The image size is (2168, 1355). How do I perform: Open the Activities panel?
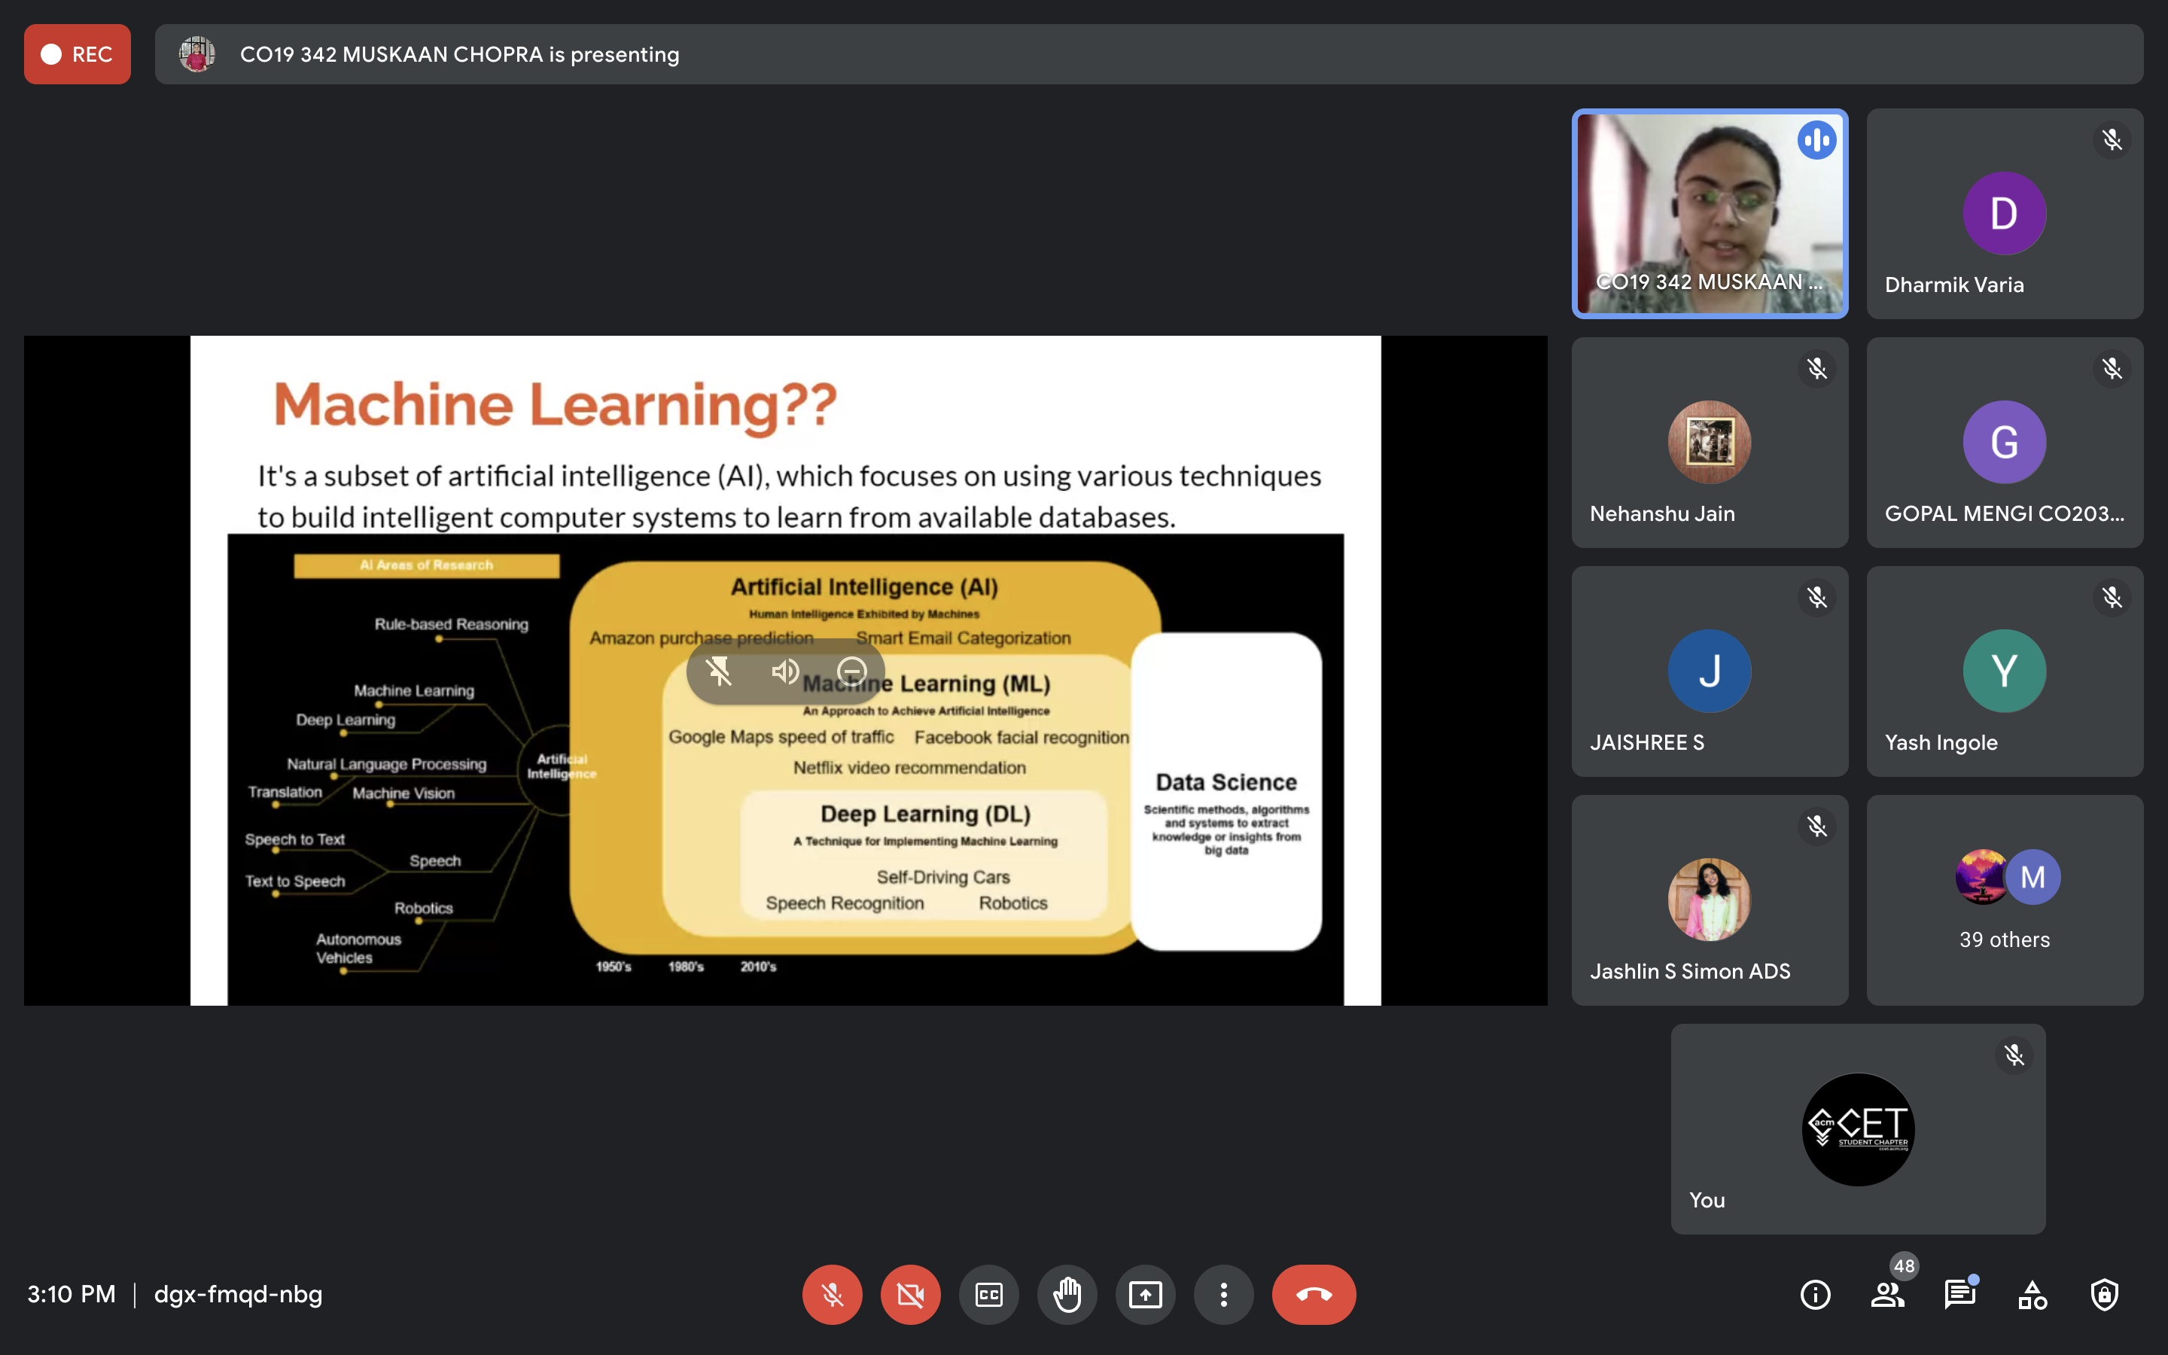(2032, 1294)
